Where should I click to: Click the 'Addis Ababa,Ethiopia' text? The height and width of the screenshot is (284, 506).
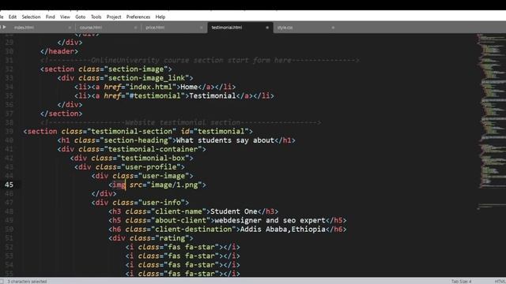click(x=283, y=230)
